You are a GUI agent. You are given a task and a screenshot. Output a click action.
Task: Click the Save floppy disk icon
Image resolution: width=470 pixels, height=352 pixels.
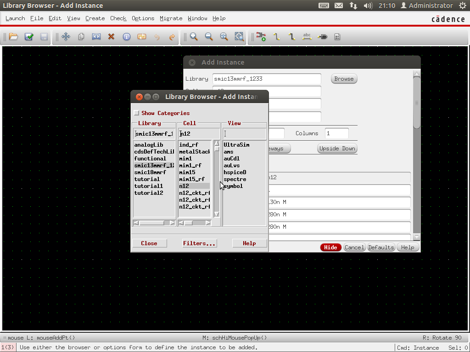click(44, 37)
